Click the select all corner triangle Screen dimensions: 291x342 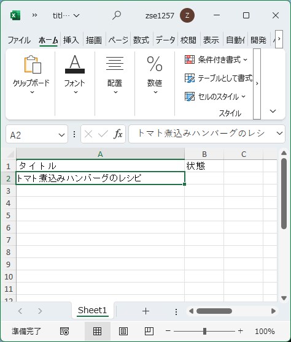pos(10,154)
